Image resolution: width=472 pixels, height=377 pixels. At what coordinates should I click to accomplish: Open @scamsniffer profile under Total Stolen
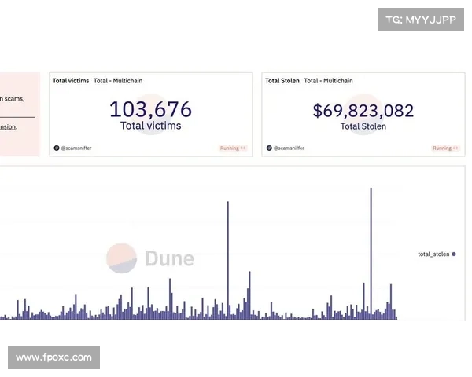pos(289,148)
